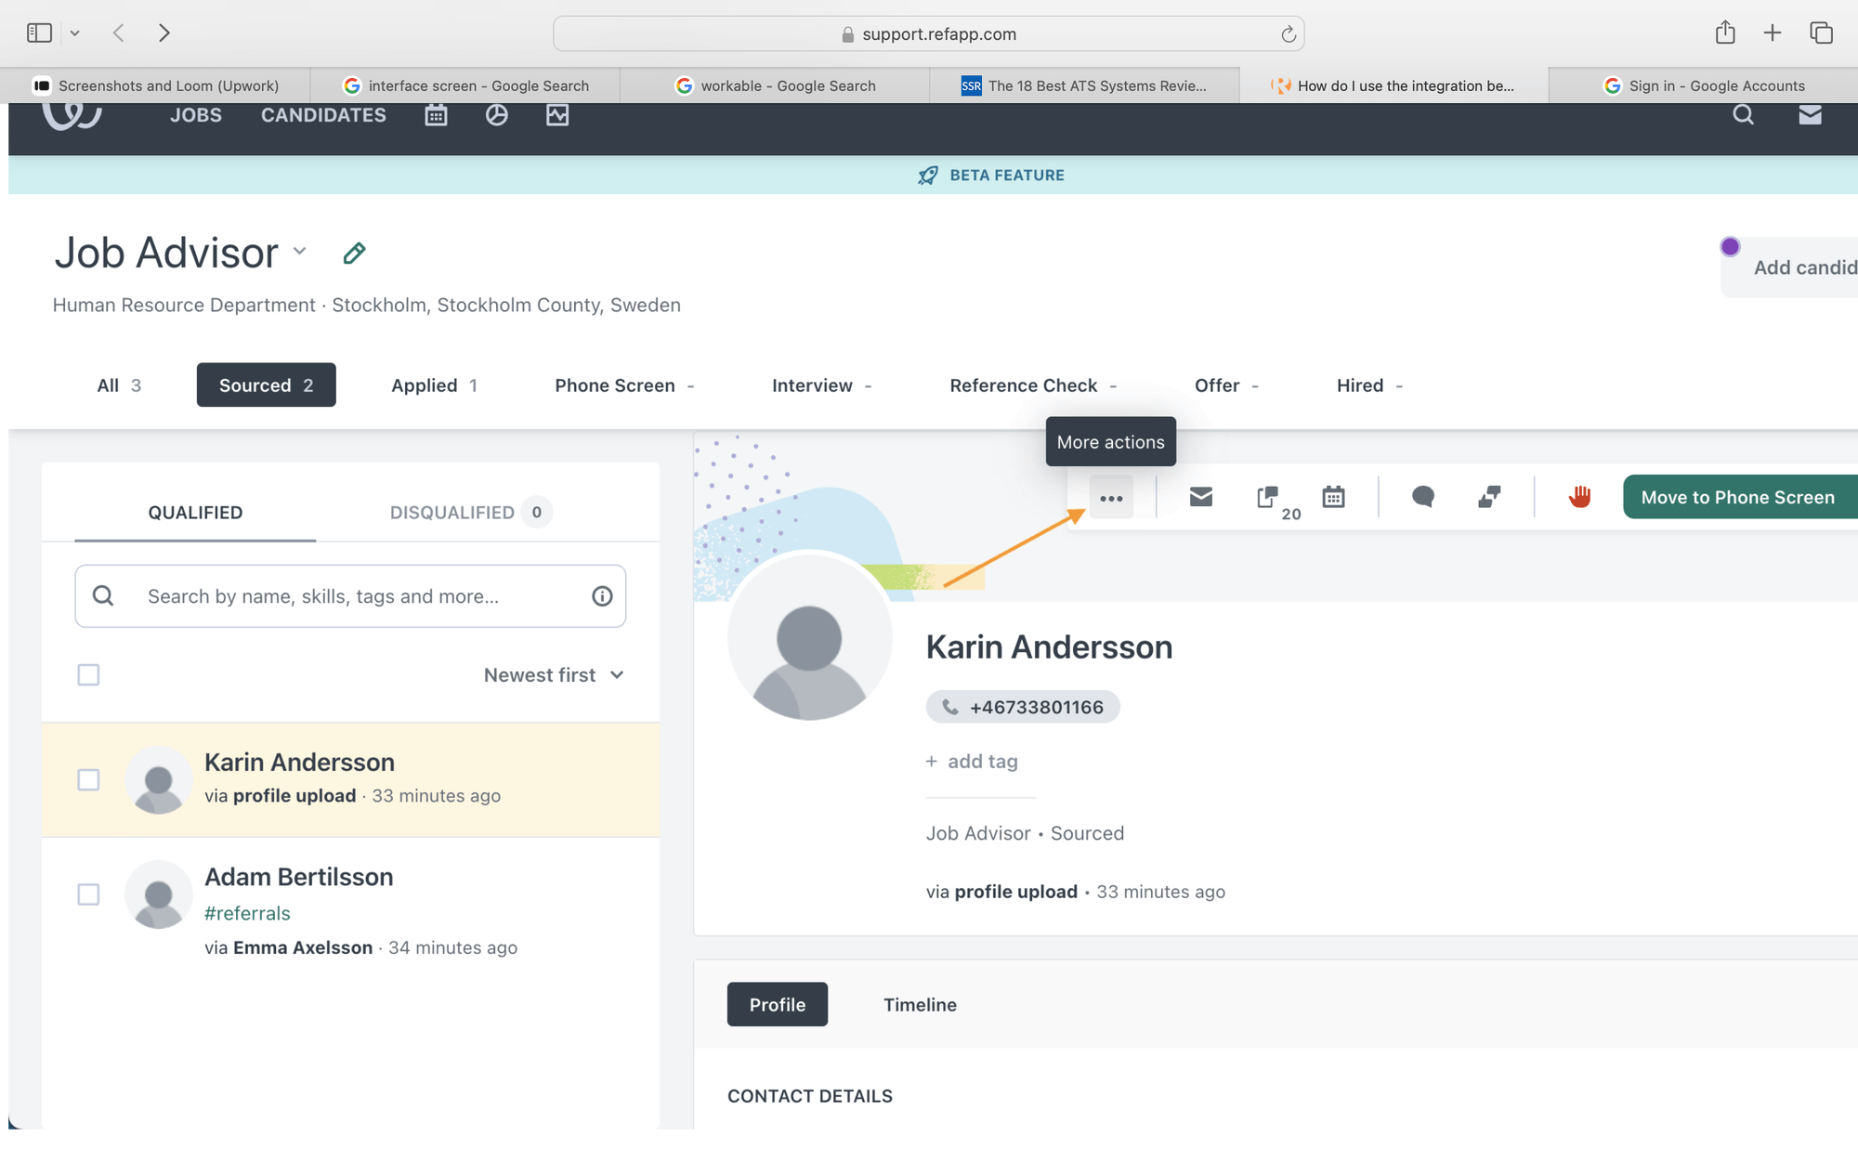
Task: Select the schedule interview calendar icon
Action: point(1334,497)
